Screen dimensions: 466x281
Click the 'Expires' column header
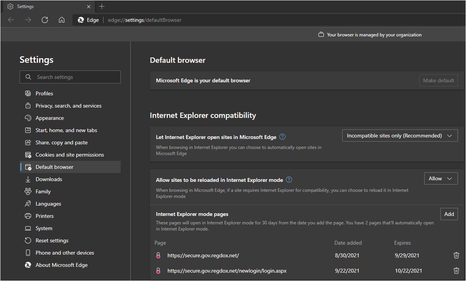pyautogui.click(x=403, y=243)
